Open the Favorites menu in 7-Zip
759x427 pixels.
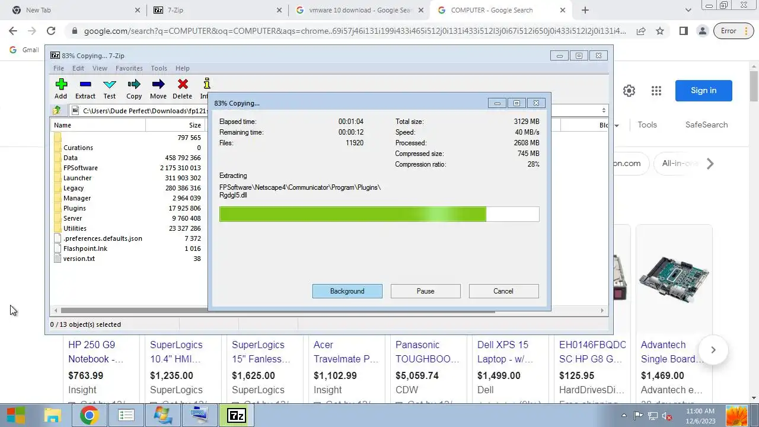(x=129, y=68)
